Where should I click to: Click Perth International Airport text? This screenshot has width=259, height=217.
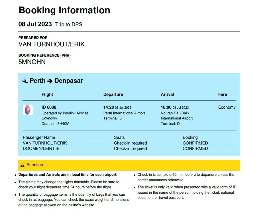pos(124,113)
